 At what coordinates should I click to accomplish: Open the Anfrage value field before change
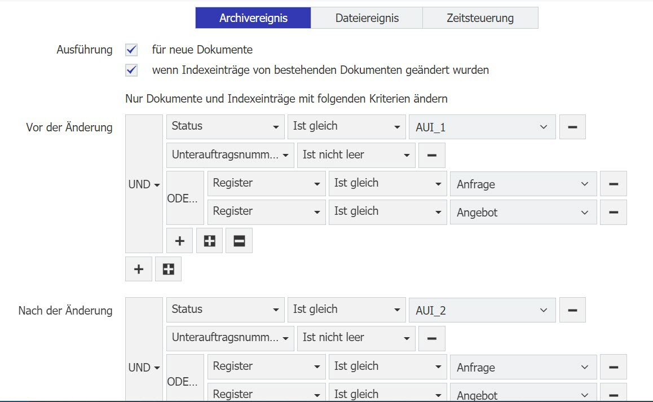523,184
